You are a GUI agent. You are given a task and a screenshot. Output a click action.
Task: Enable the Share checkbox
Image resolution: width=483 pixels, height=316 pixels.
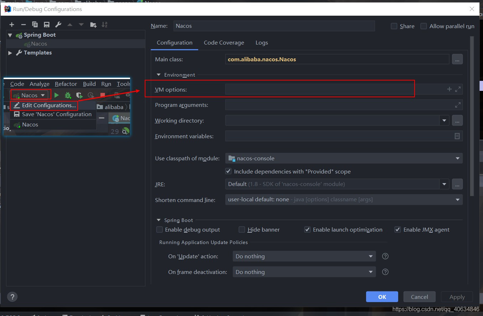(394, 26)
